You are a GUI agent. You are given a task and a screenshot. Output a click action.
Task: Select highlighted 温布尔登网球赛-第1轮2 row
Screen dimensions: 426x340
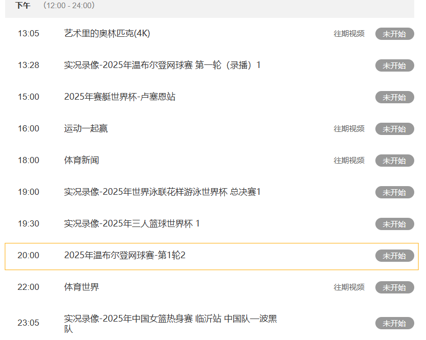coord(212,256)
